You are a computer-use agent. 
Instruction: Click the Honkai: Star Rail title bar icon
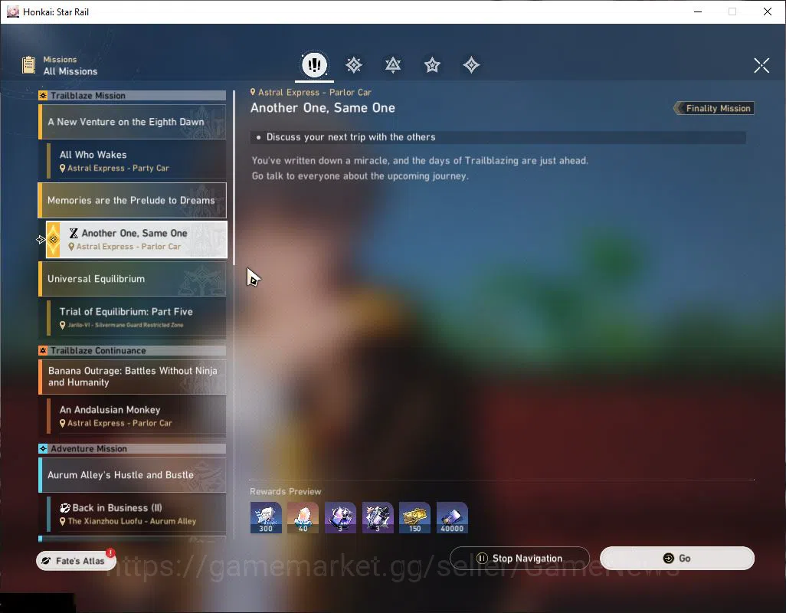click(12, 11)
